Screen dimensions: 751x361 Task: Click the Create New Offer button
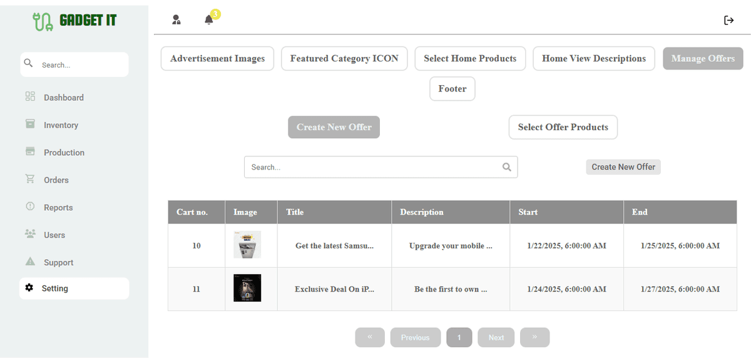point(334,127)
